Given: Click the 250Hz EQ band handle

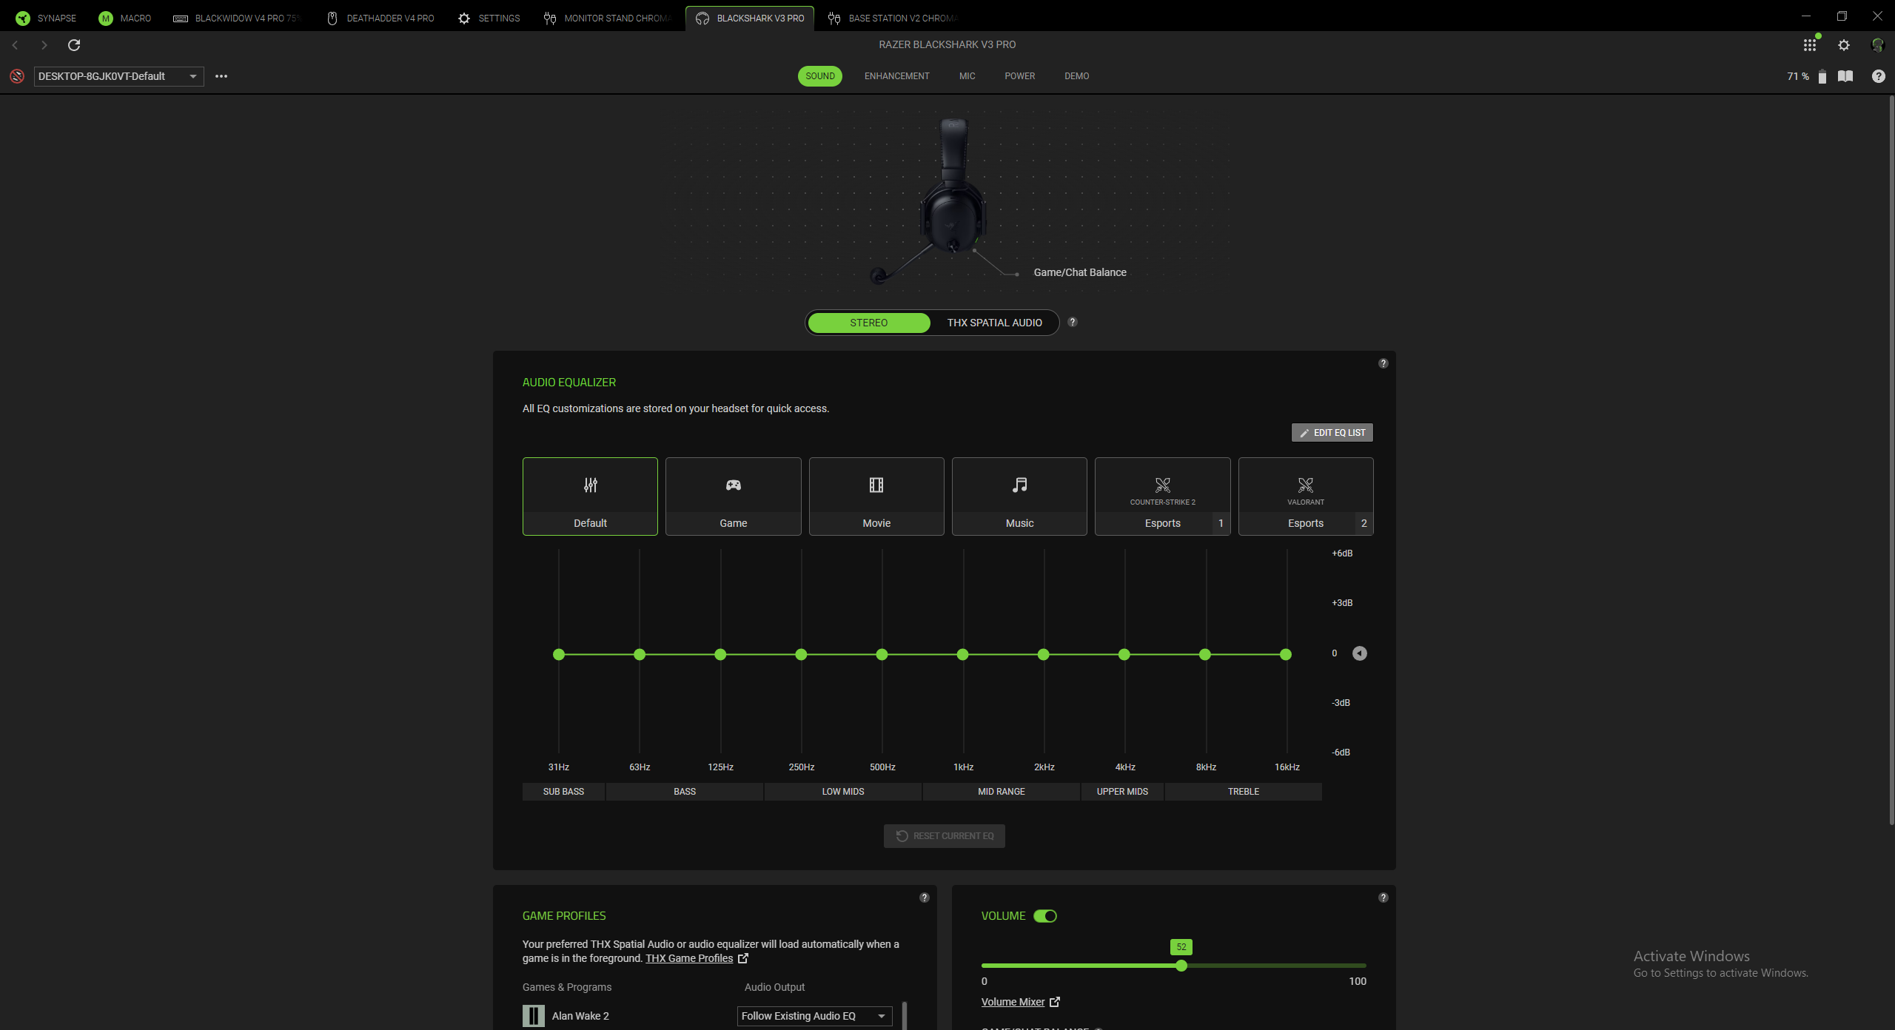Looking at the screenshot, I should coord(801,654).
